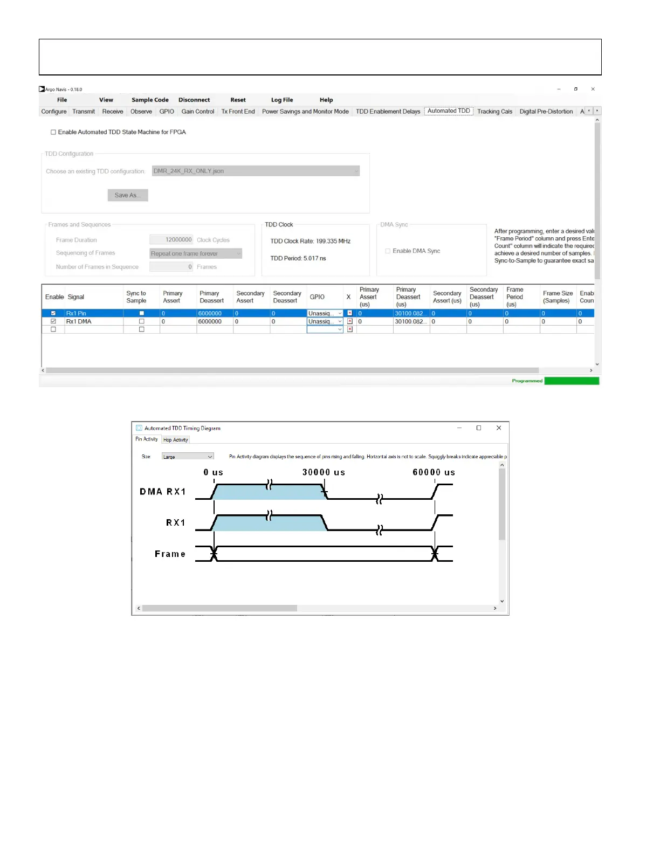
Task: Click Timing Diagram scroll-up arrow
Action: click(x=502, y=465)
